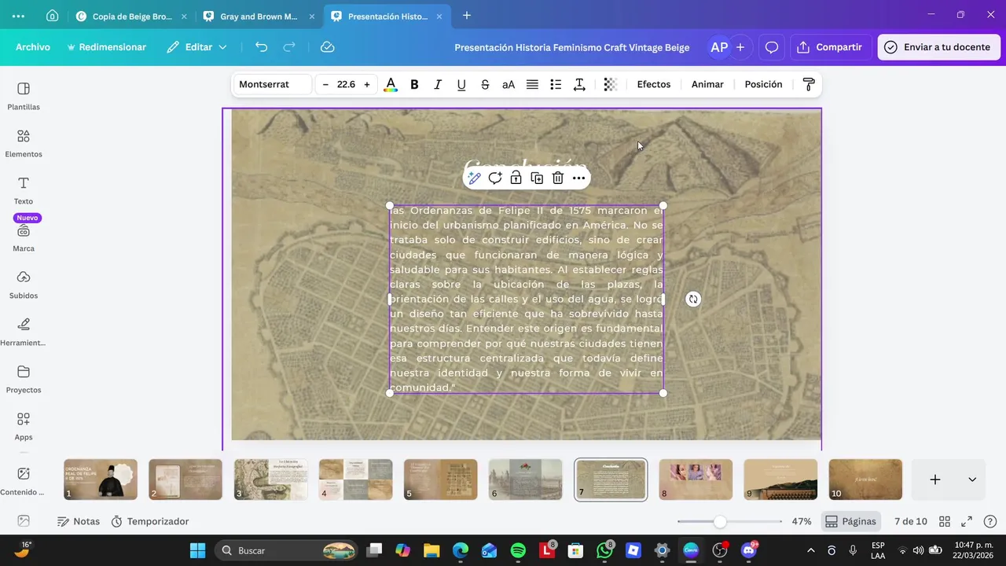Image resolution: width=1006 pixels, height=566 pixels.
Task: Toggle strikethrough formatting
Action: [485, 84]
